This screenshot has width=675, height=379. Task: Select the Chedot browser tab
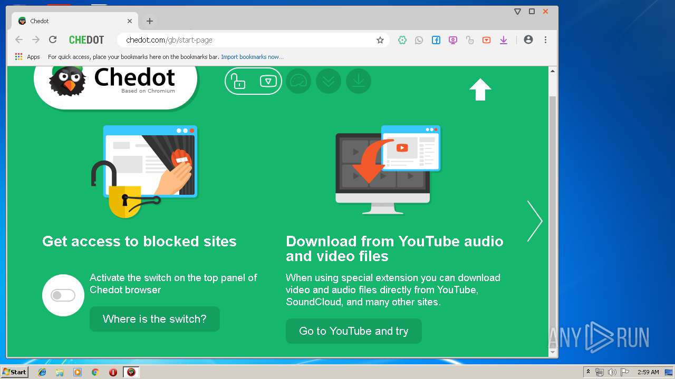coord(74,21)
